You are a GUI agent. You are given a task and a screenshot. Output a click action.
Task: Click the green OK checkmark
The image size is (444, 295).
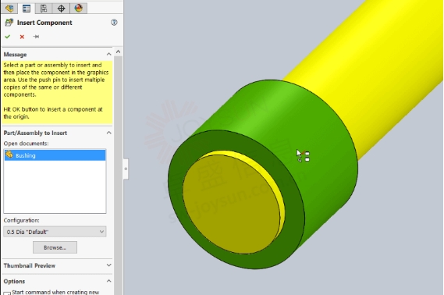(8, 37)
